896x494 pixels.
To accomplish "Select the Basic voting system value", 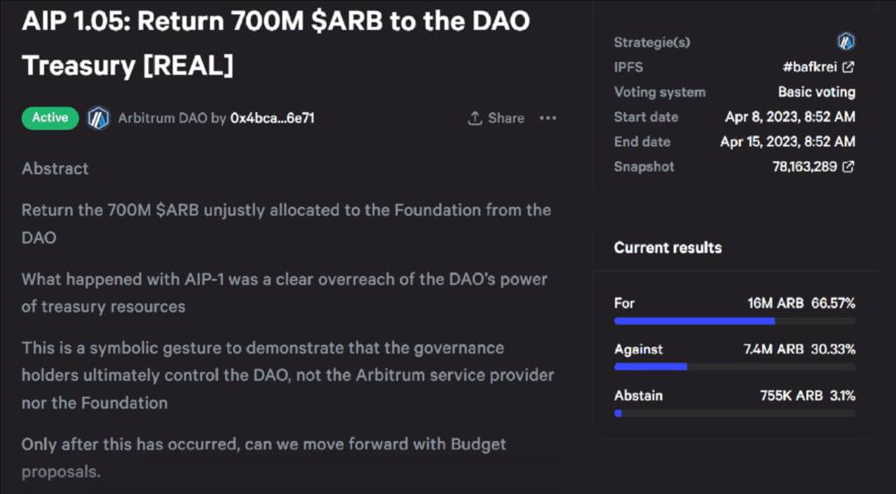I will tap(816, 92).
